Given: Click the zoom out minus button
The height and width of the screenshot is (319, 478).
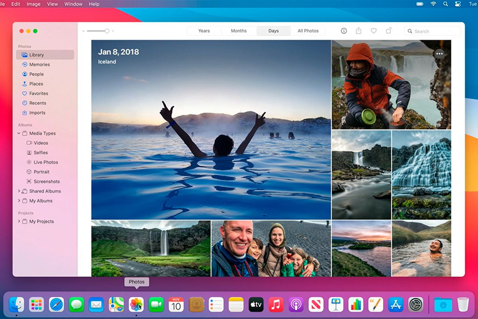Looking at the screenshot, I should (83, 31).
